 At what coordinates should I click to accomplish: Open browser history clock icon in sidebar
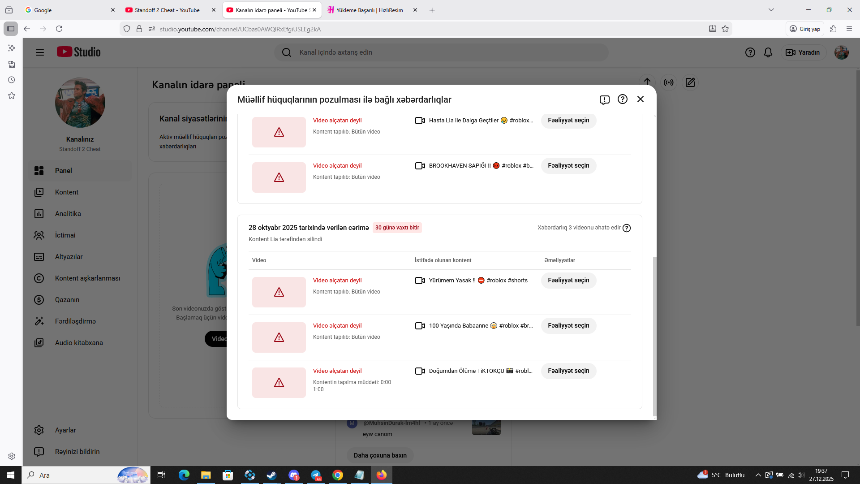(x=12, y=80)
